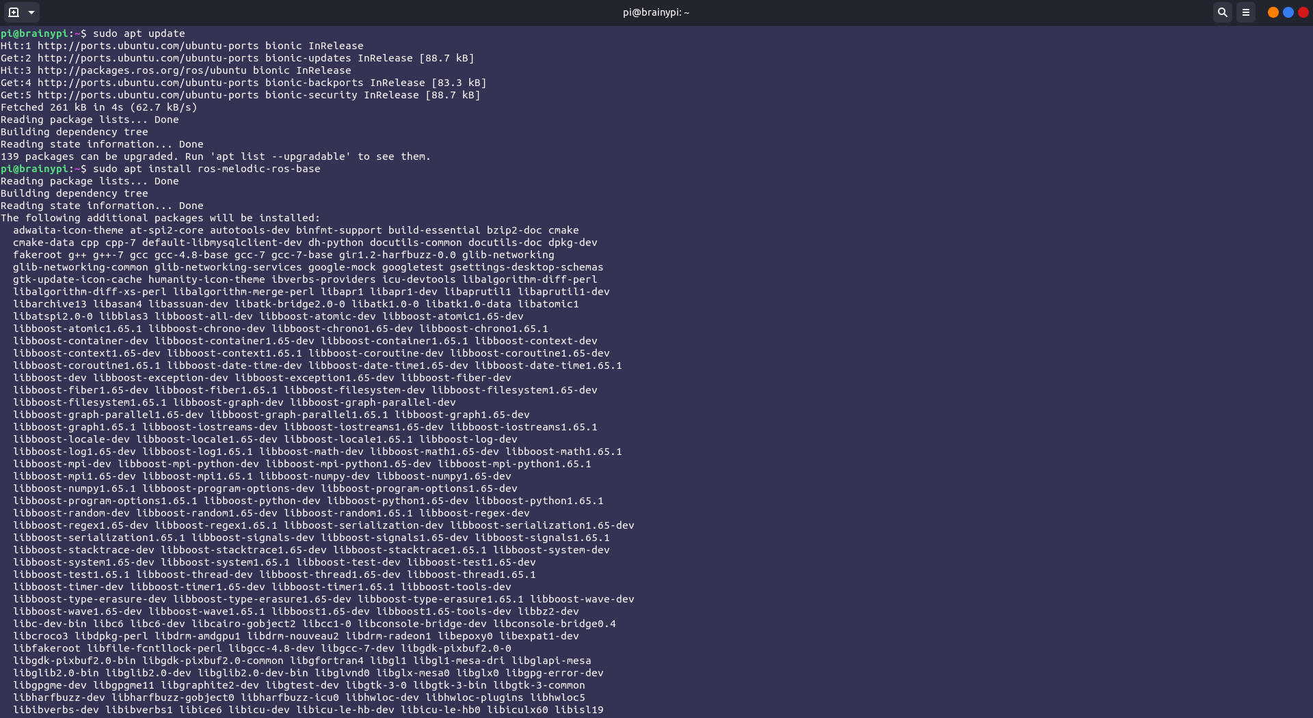This screenshot has width=1313, height=718.
Task: Expand the new tab dropdown arrow
Action: pos(31,12)
